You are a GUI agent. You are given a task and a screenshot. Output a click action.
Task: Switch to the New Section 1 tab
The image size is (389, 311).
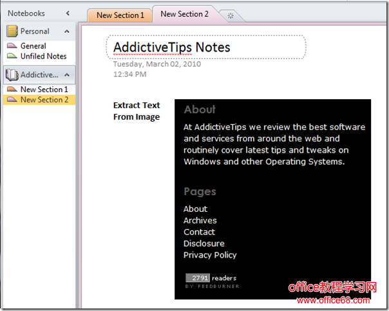(x=120, y=15)
